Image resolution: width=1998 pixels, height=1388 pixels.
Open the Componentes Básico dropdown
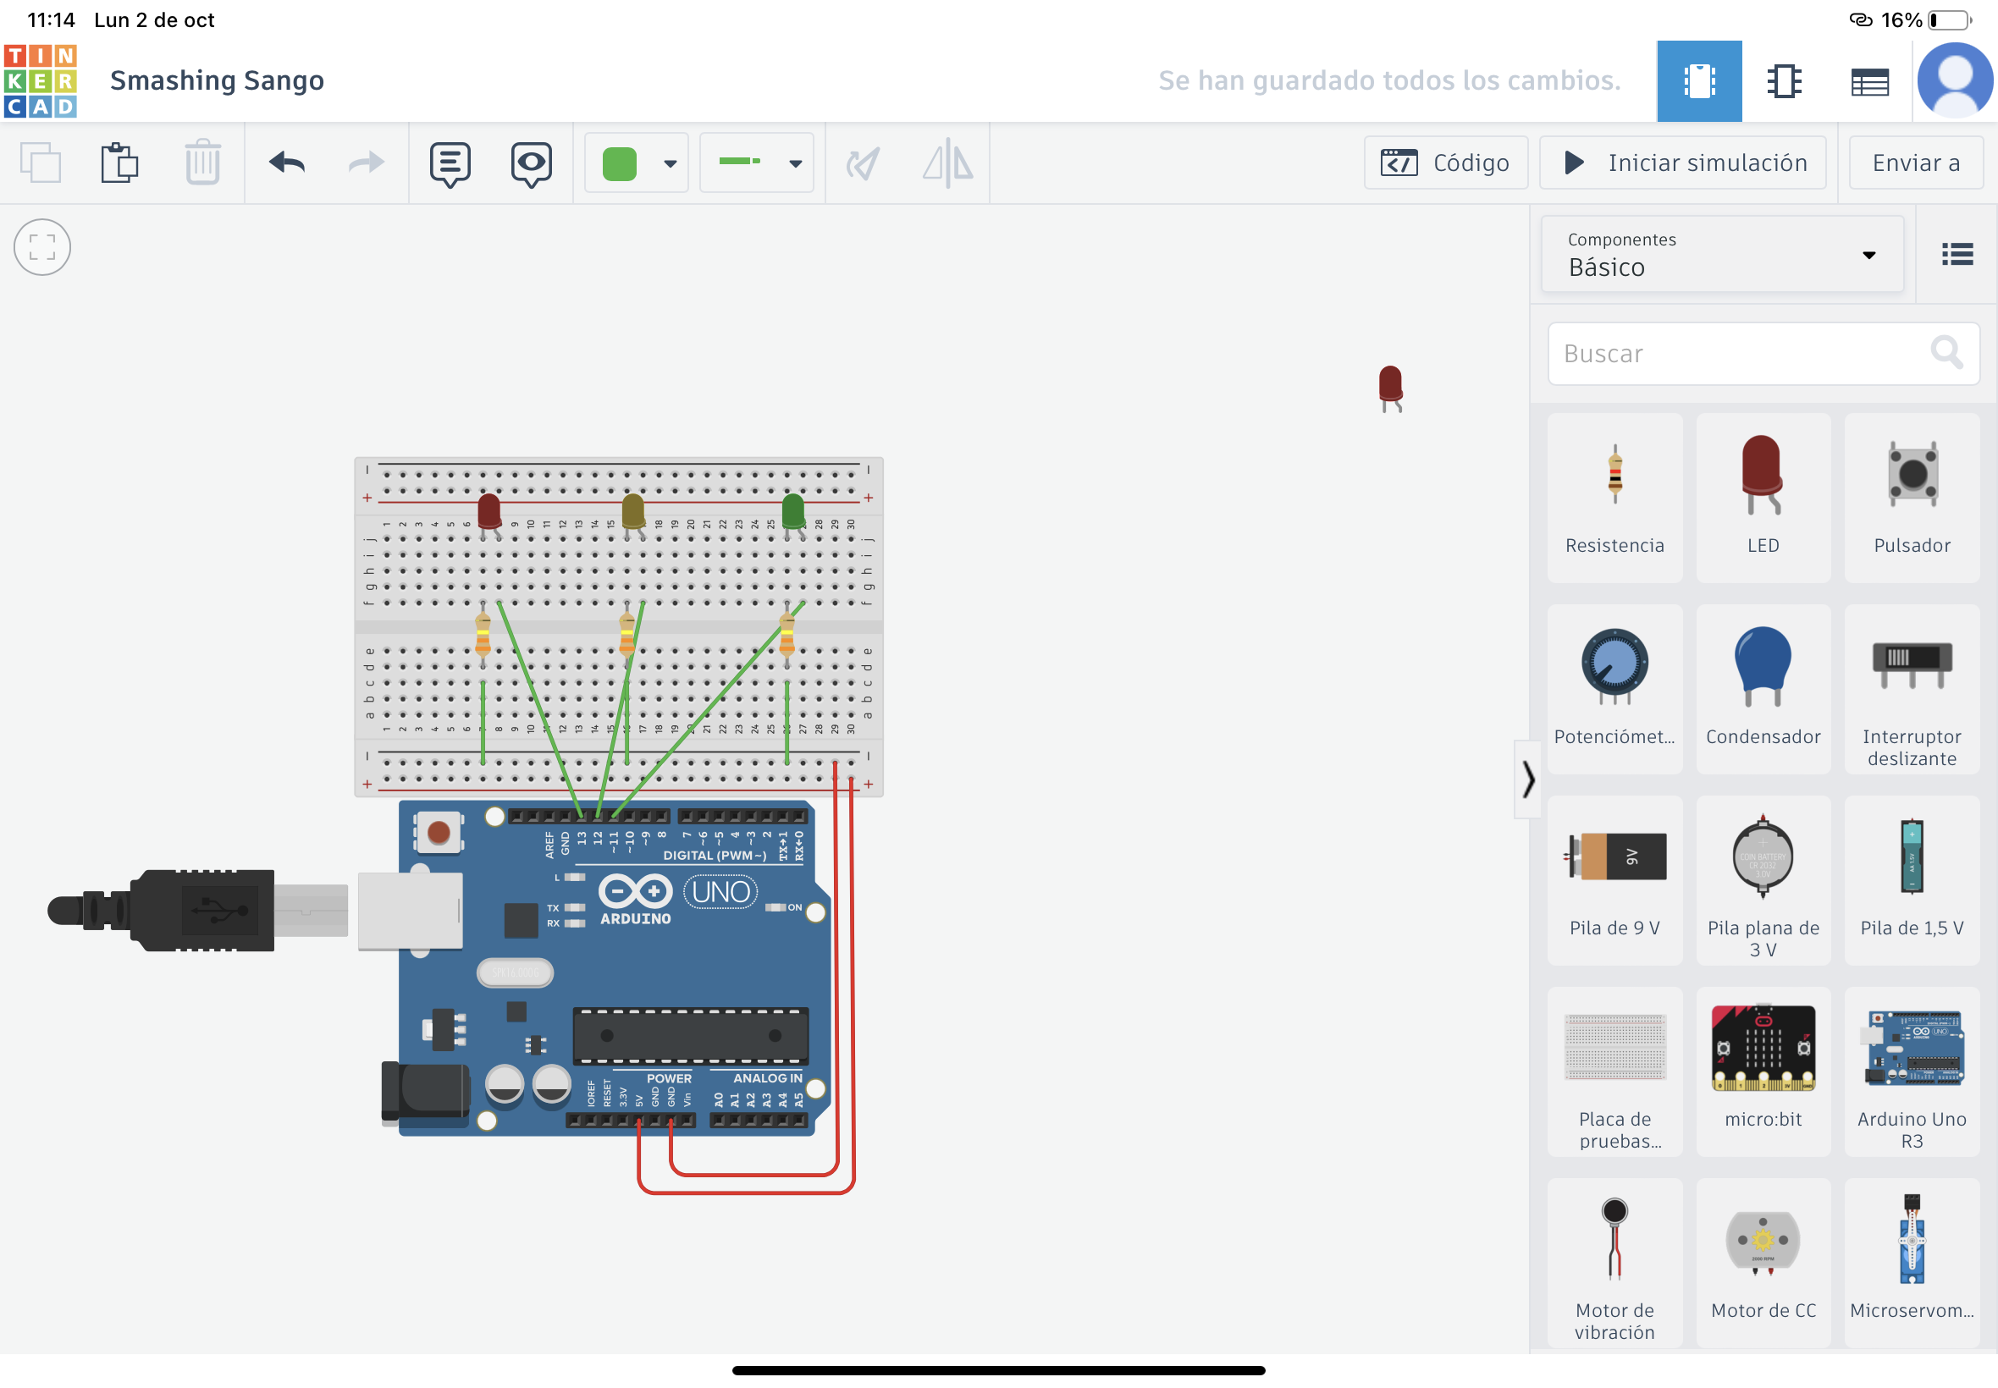(1721, 255)
